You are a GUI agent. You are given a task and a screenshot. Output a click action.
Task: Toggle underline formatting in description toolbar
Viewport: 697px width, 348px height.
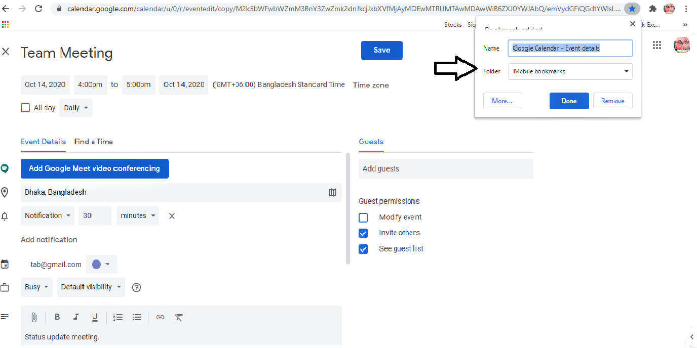point(95,317)
